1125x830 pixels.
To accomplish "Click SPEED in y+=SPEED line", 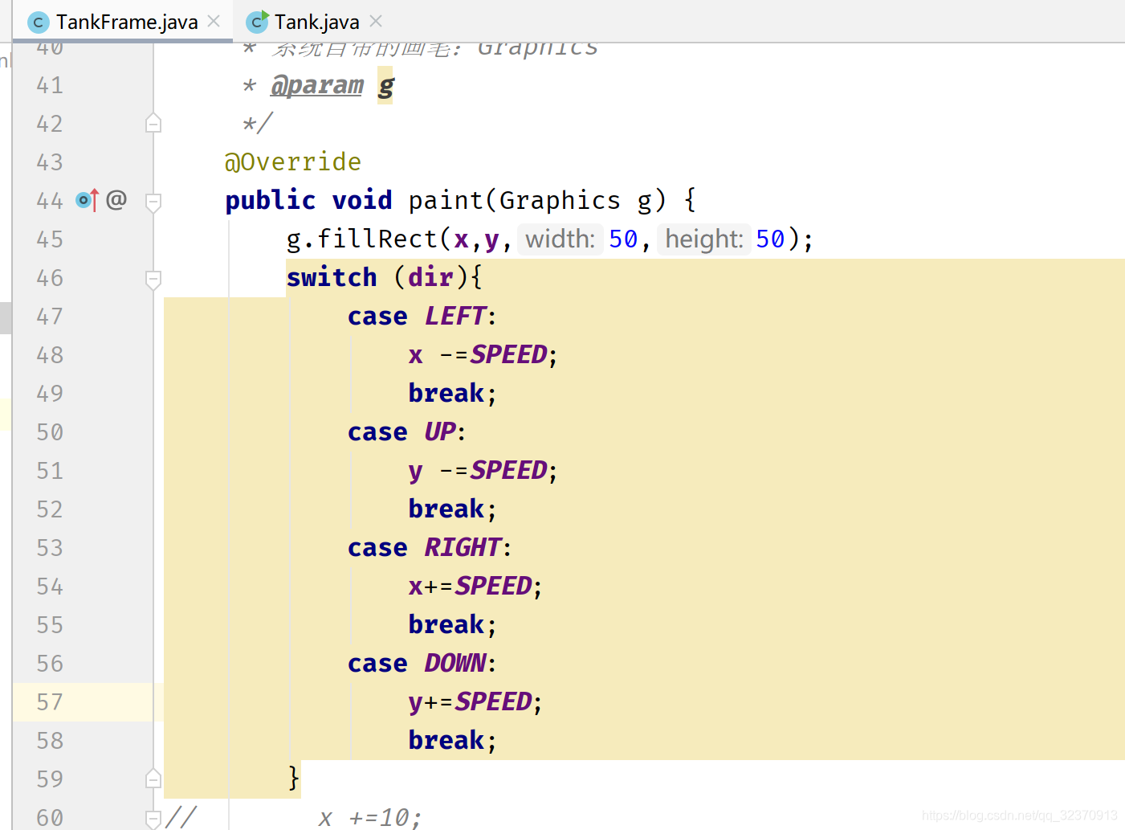I will (494, 701).
